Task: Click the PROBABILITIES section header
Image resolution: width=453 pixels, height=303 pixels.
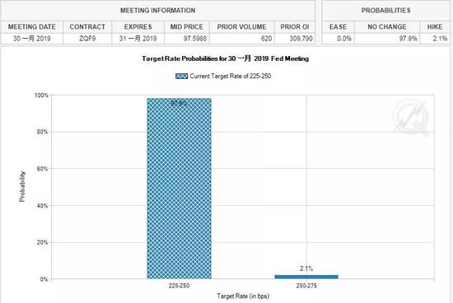Action: point(386,11)
